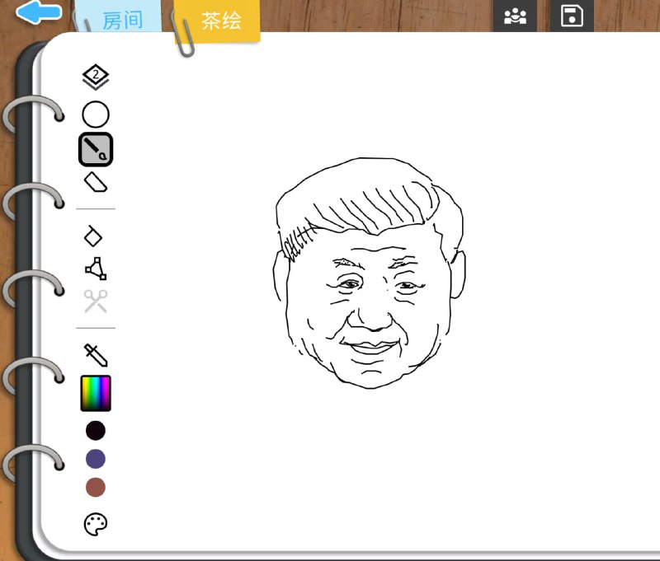
Task: Click the scissors cut tool
Action: (95, 299)
